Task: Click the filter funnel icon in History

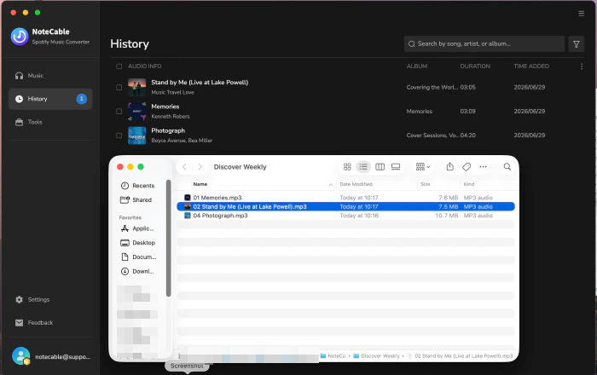Action: pos(576,44)
